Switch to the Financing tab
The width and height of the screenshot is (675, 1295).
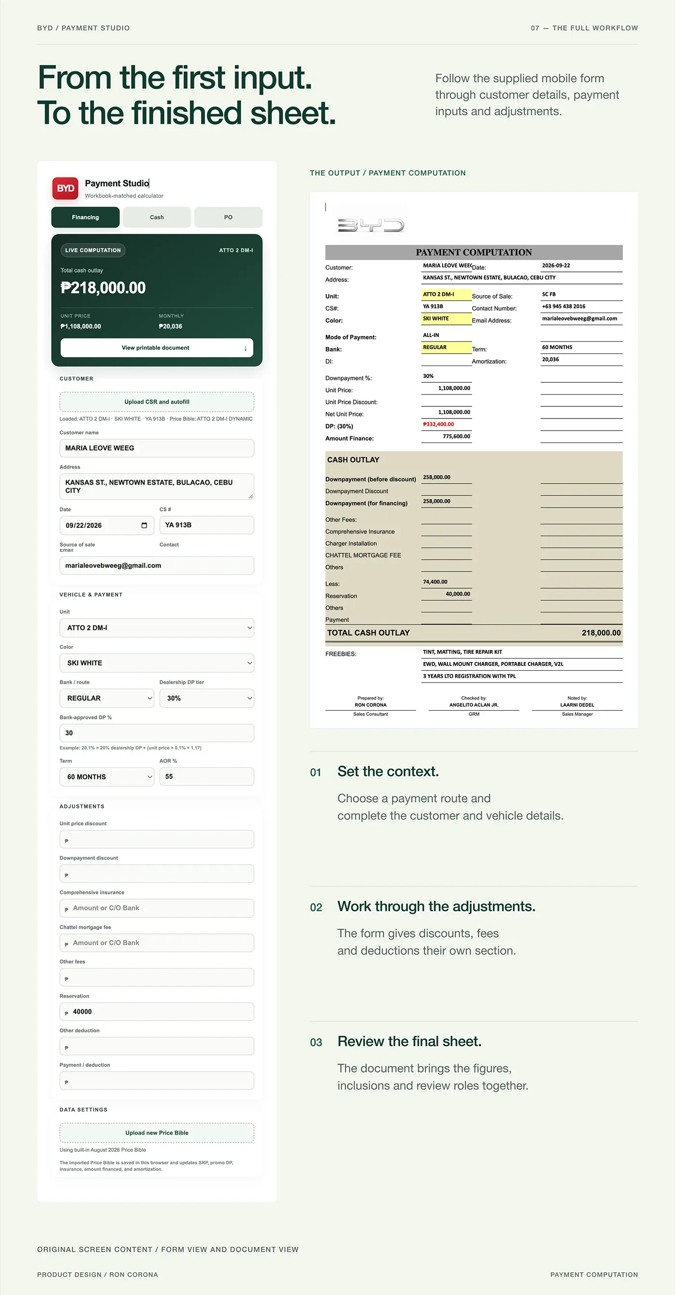[85, 217]
